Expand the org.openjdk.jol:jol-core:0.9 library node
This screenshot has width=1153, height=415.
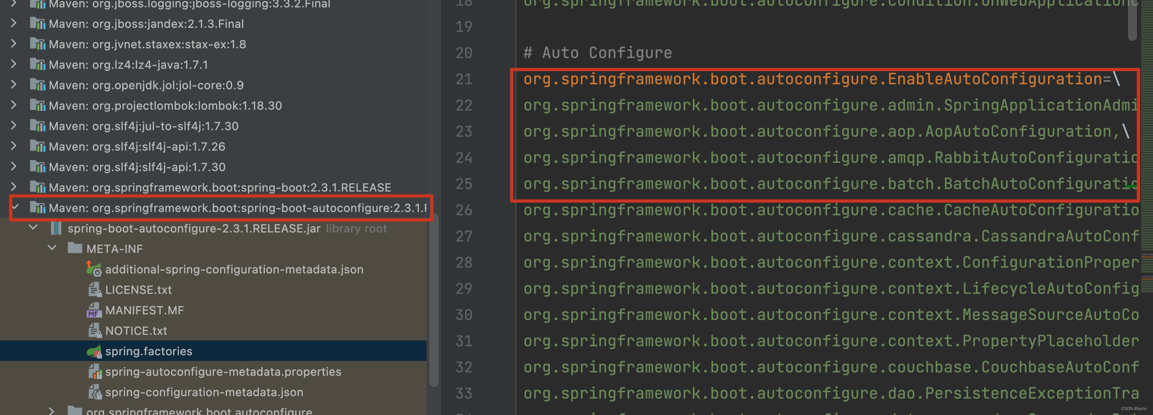[x=14, y=85]
